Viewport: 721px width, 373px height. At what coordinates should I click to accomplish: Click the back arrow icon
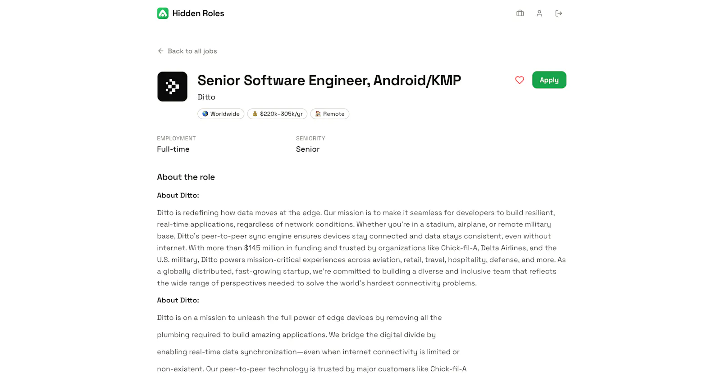click(160, 51)
